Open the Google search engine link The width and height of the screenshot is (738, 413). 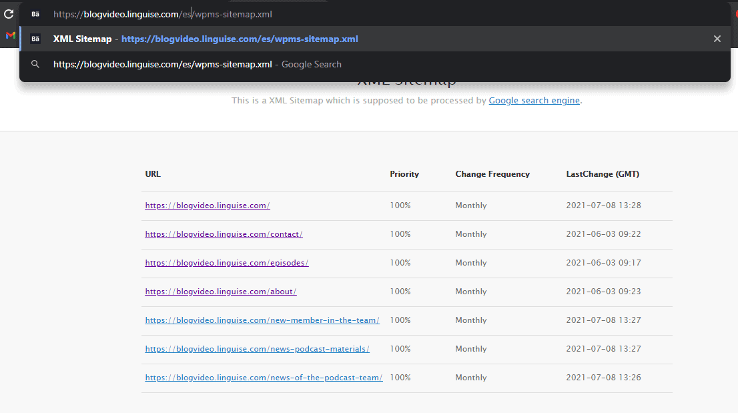534,100
